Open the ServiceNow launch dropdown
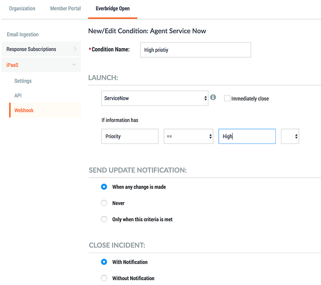 click(155, 98)
